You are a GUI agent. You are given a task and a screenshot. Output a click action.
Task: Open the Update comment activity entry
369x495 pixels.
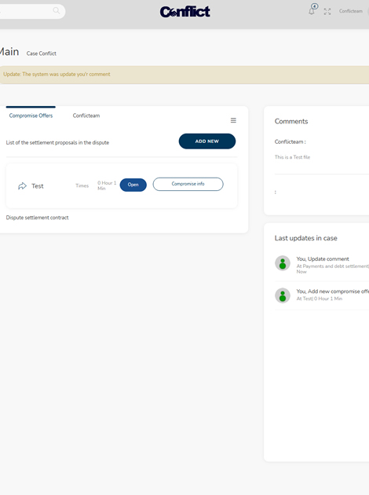point(323,258)
